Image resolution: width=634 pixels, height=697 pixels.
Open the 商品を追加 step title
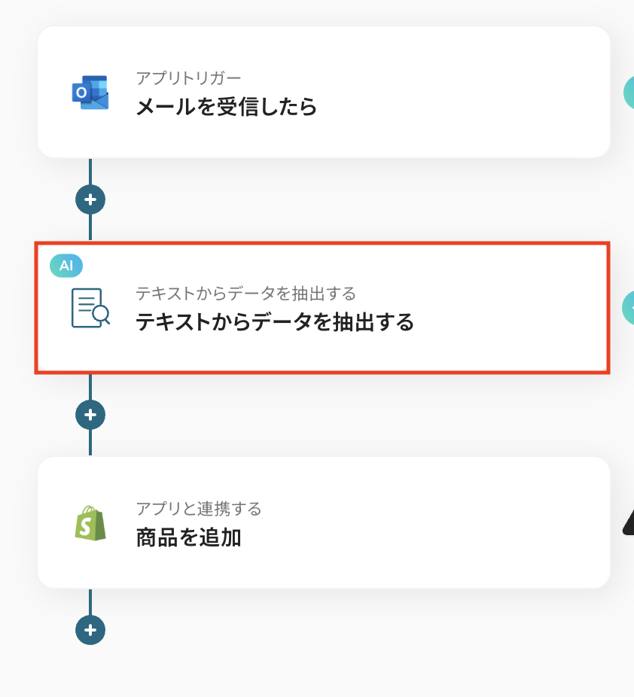(188, 537)
